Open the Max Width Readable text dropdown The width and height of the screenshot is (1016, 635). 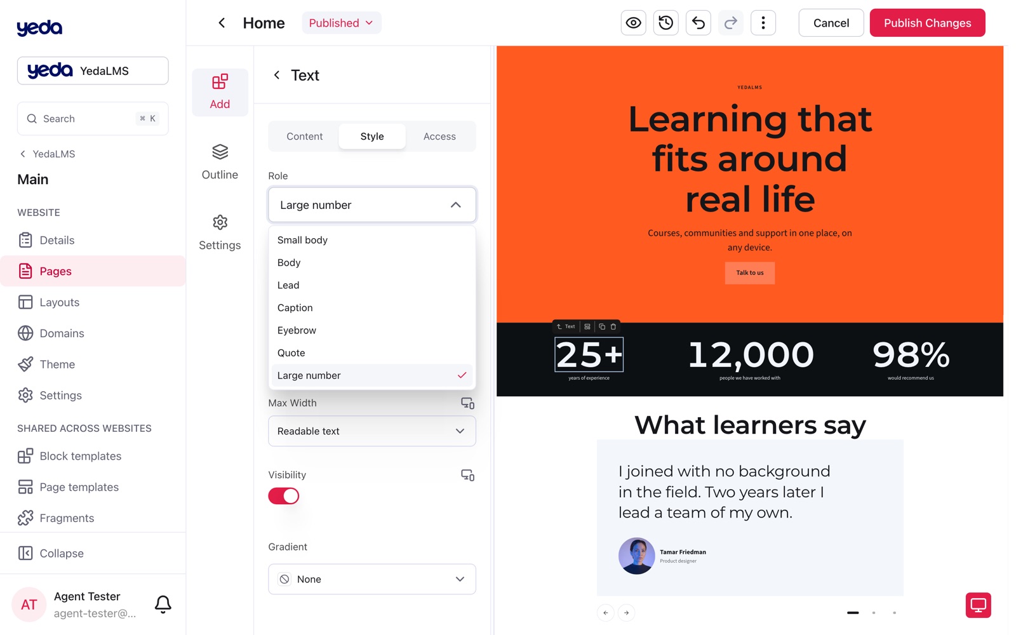click(x=372, y=431)
